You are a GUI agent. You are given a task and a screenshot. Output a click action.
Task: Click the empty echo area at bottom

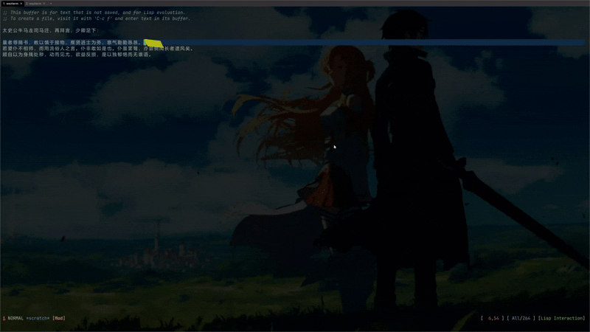click(295, 327)
